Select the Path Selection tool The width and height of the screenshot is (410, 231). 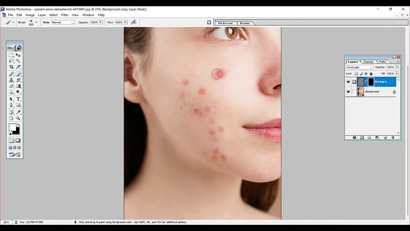click(11, 99)
